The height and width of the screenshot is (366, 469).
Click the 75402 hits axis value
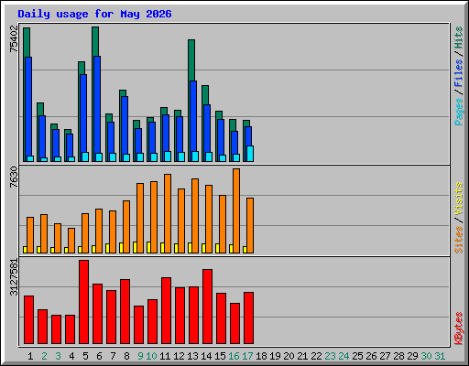(14, 39)
